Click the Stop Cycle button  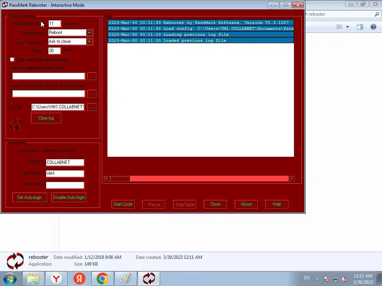point(185,204)
